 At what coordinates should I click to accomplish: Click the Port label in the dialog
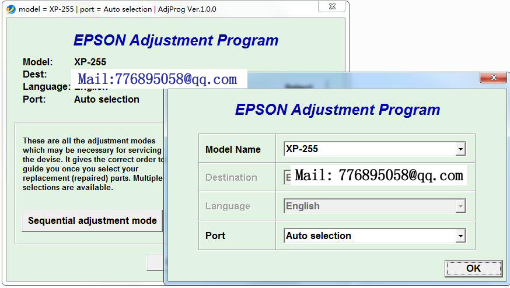(x=215, y=236)
